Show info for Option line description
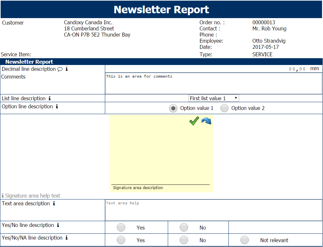 pyautogui.click(x=57, y=107)
